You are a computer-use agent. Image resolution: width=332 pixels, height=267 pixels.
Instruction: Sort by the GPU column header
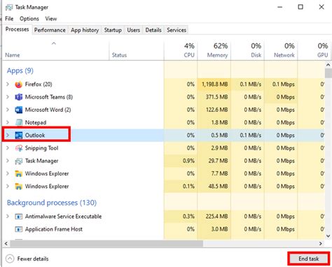pos(314,50)
